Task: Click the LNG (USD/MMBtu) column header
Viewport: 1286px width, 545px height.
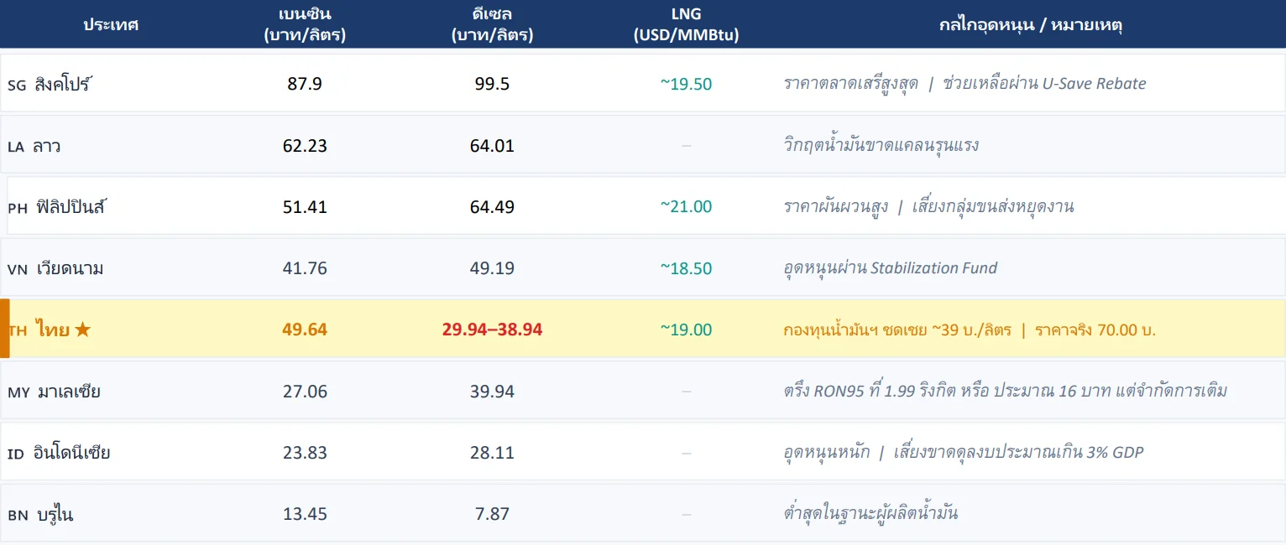Action: (x=686, y=24)
